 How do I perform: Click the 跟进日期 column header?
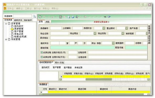point(82,89)
